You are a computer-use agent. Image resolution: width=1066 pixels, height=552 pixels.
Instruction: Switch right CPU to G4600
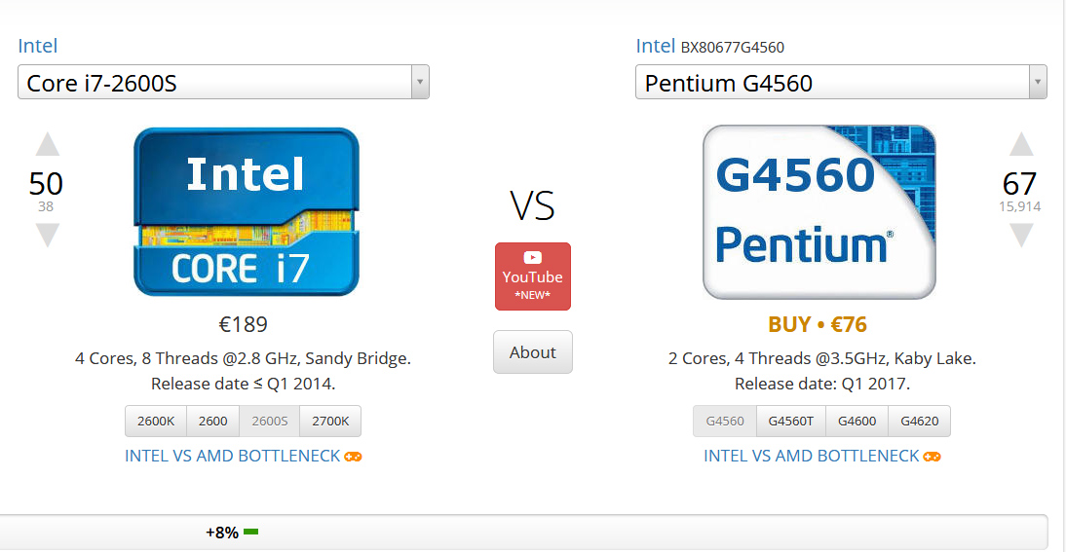857,422
